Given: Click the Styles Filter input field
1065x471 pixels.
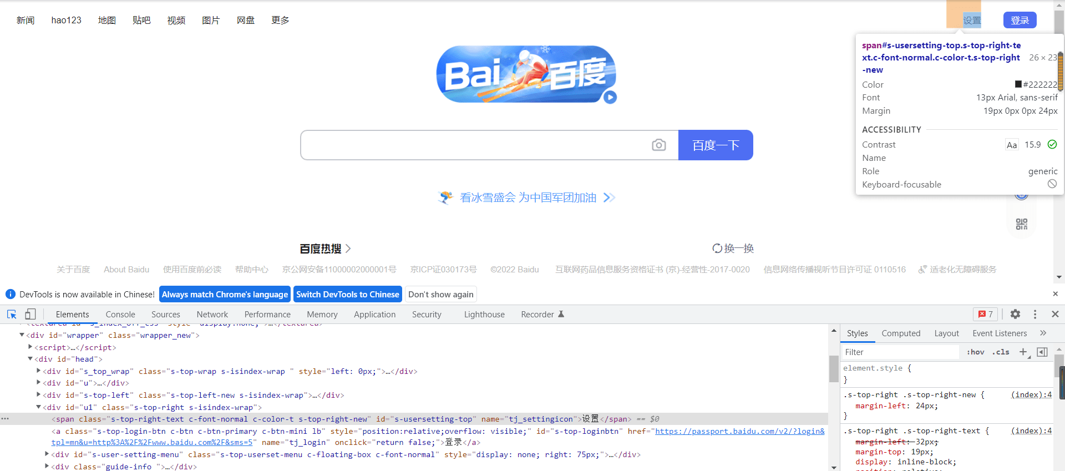Looking at the screenshot, I should [x=900, y=352].
